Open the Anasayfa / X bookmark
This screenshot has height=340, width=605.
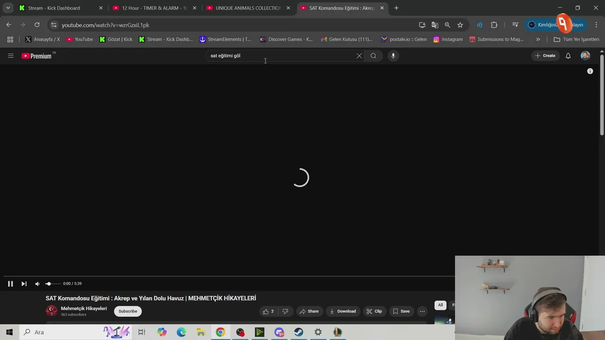click(43, 40)
